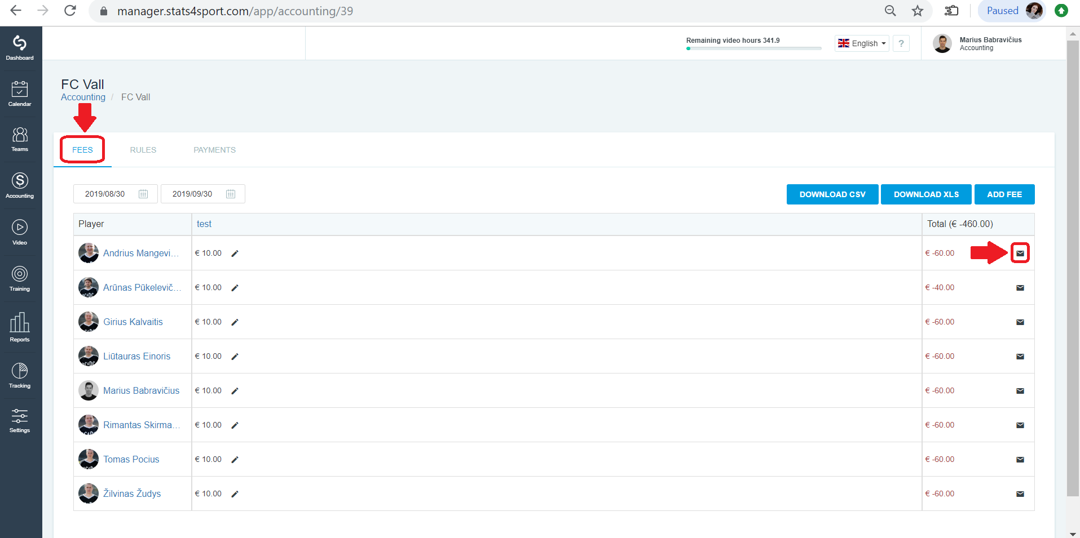Screen dimensions: 1080x538
Task: Open the English language dropdown
Action: (x=862, y=43)
